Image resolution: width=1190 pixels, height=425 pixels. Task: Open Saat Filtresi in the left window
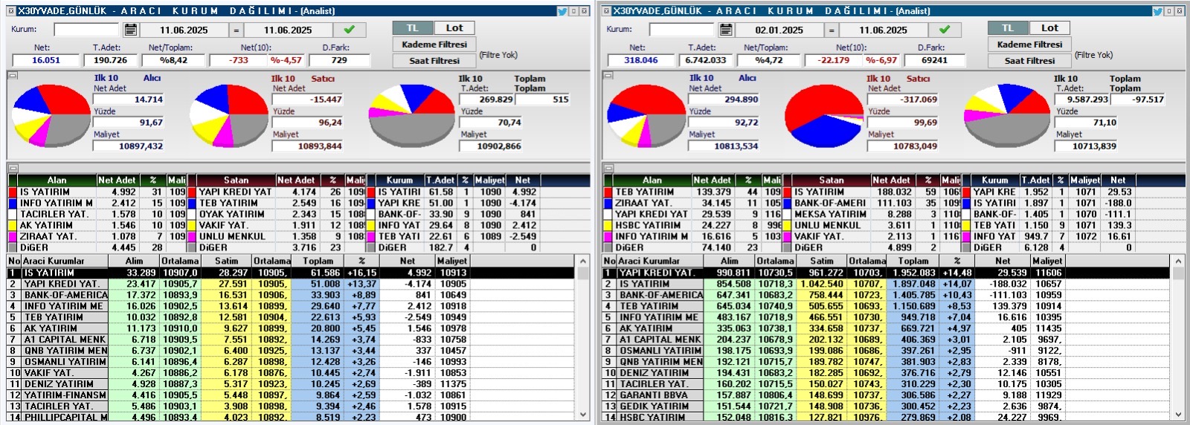pyautogui.click(x=434, y=61)
